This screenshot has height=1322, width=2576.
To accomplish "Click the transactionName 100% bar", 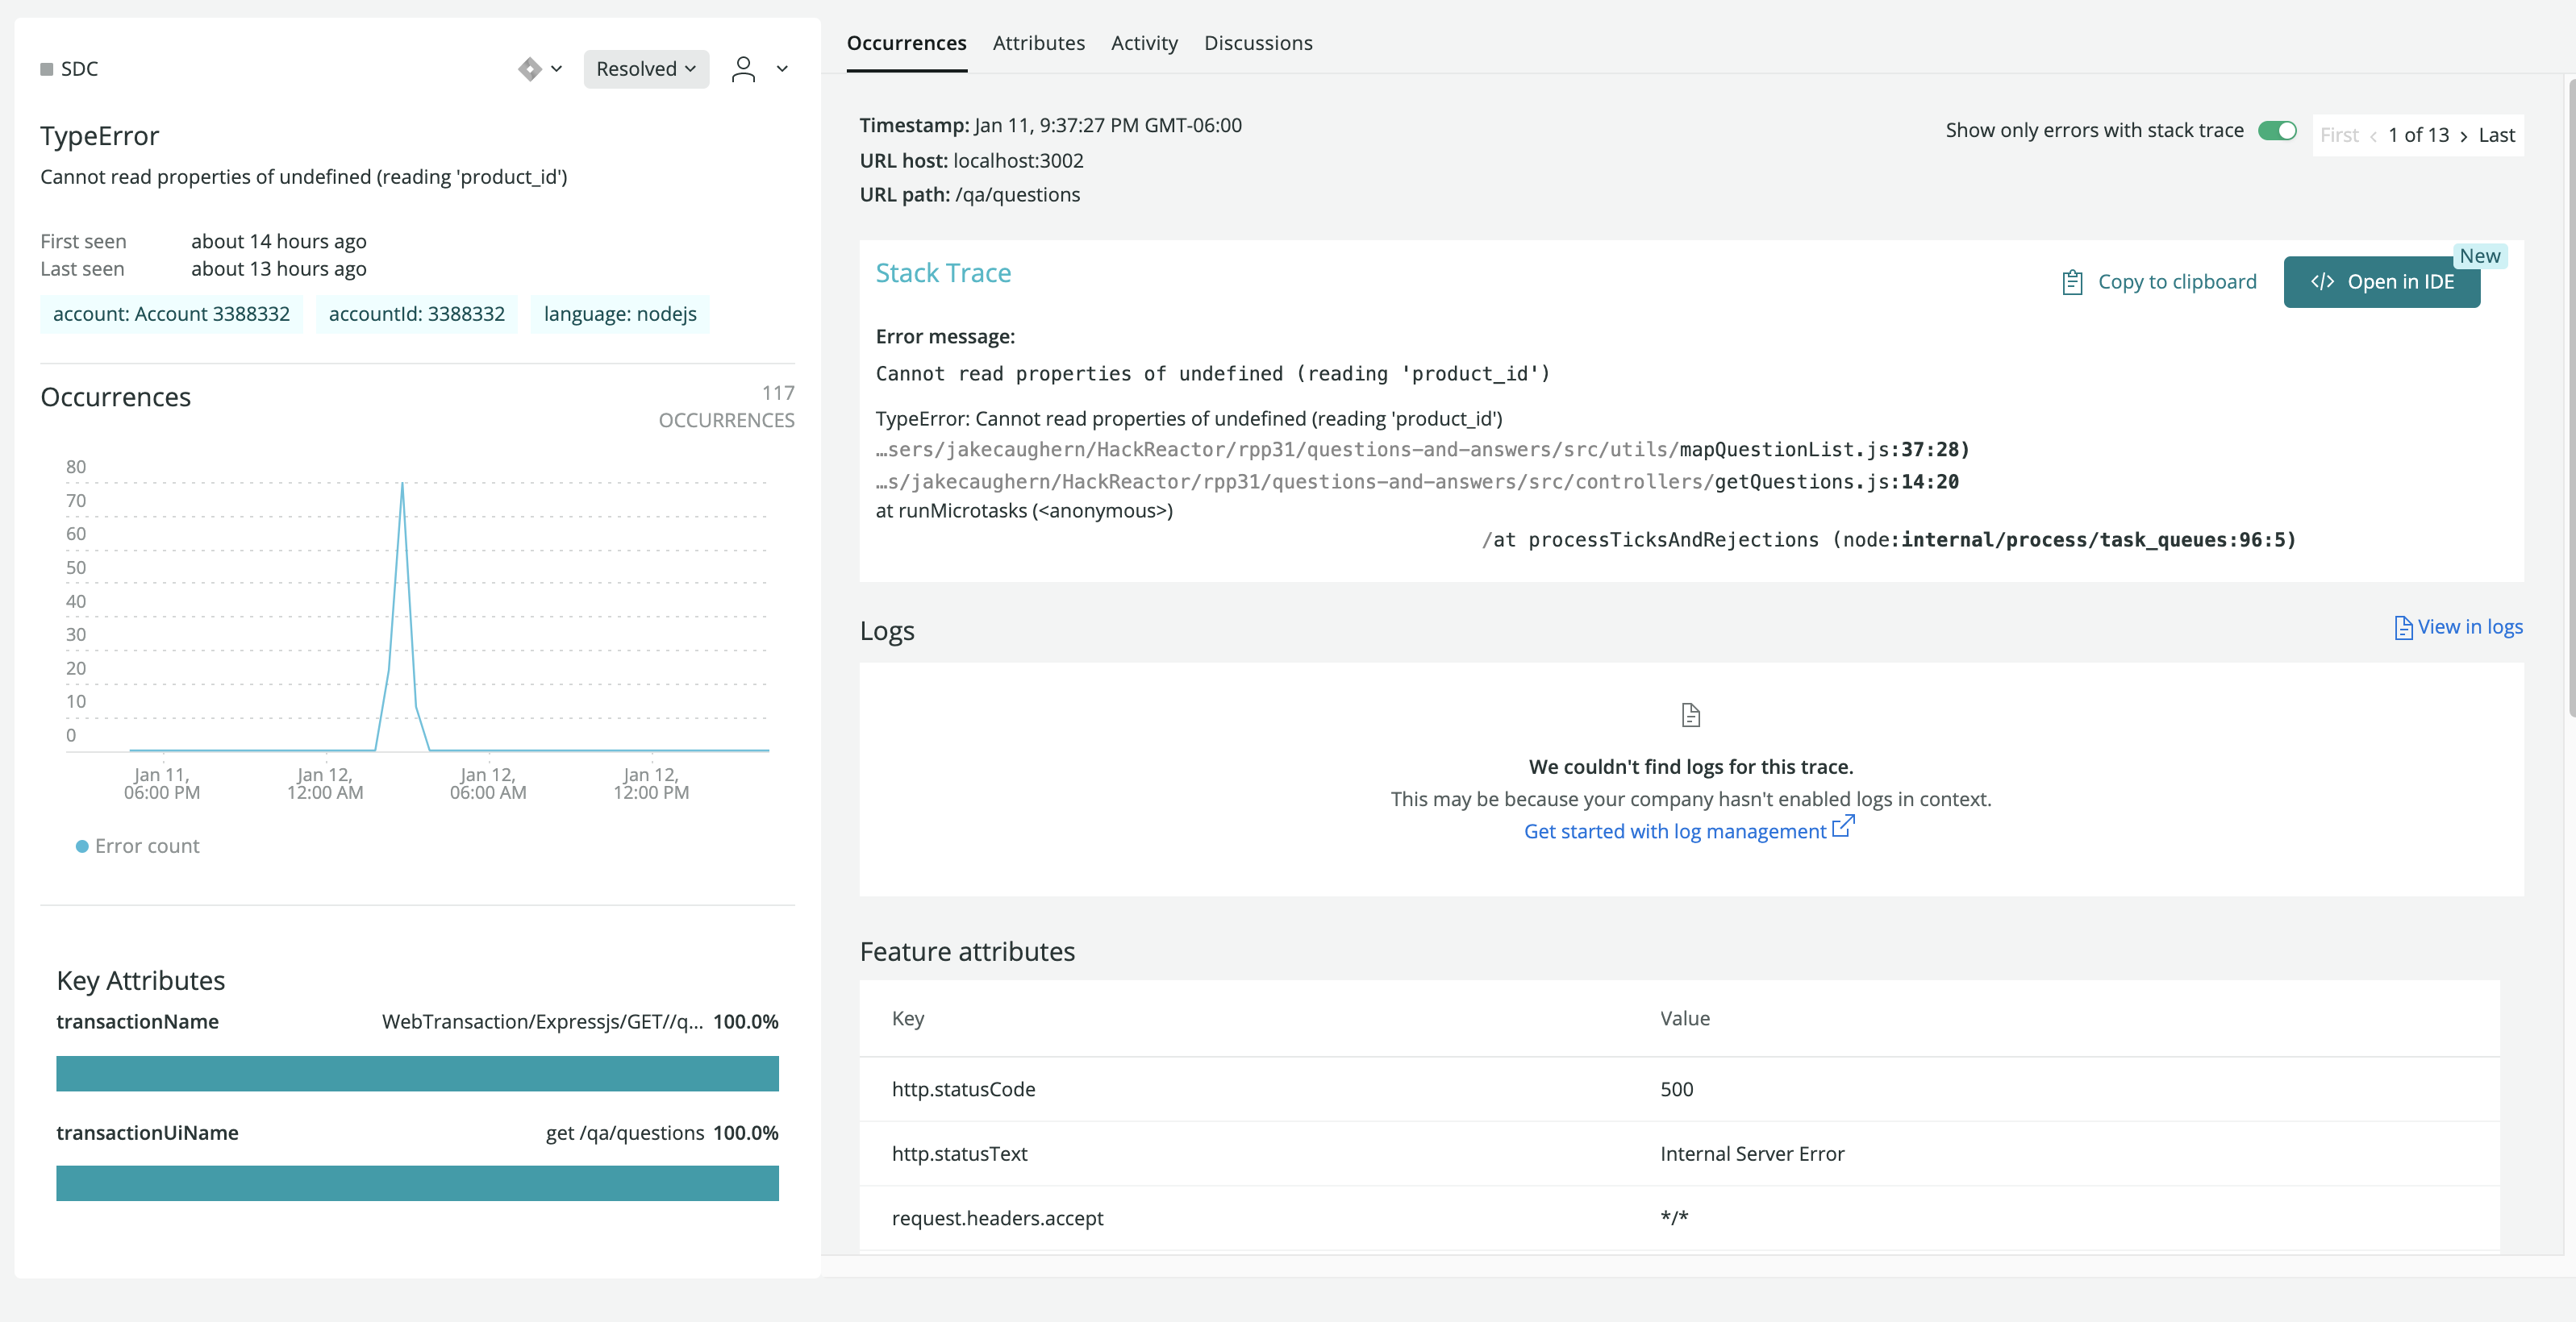I will [417, 1073].
